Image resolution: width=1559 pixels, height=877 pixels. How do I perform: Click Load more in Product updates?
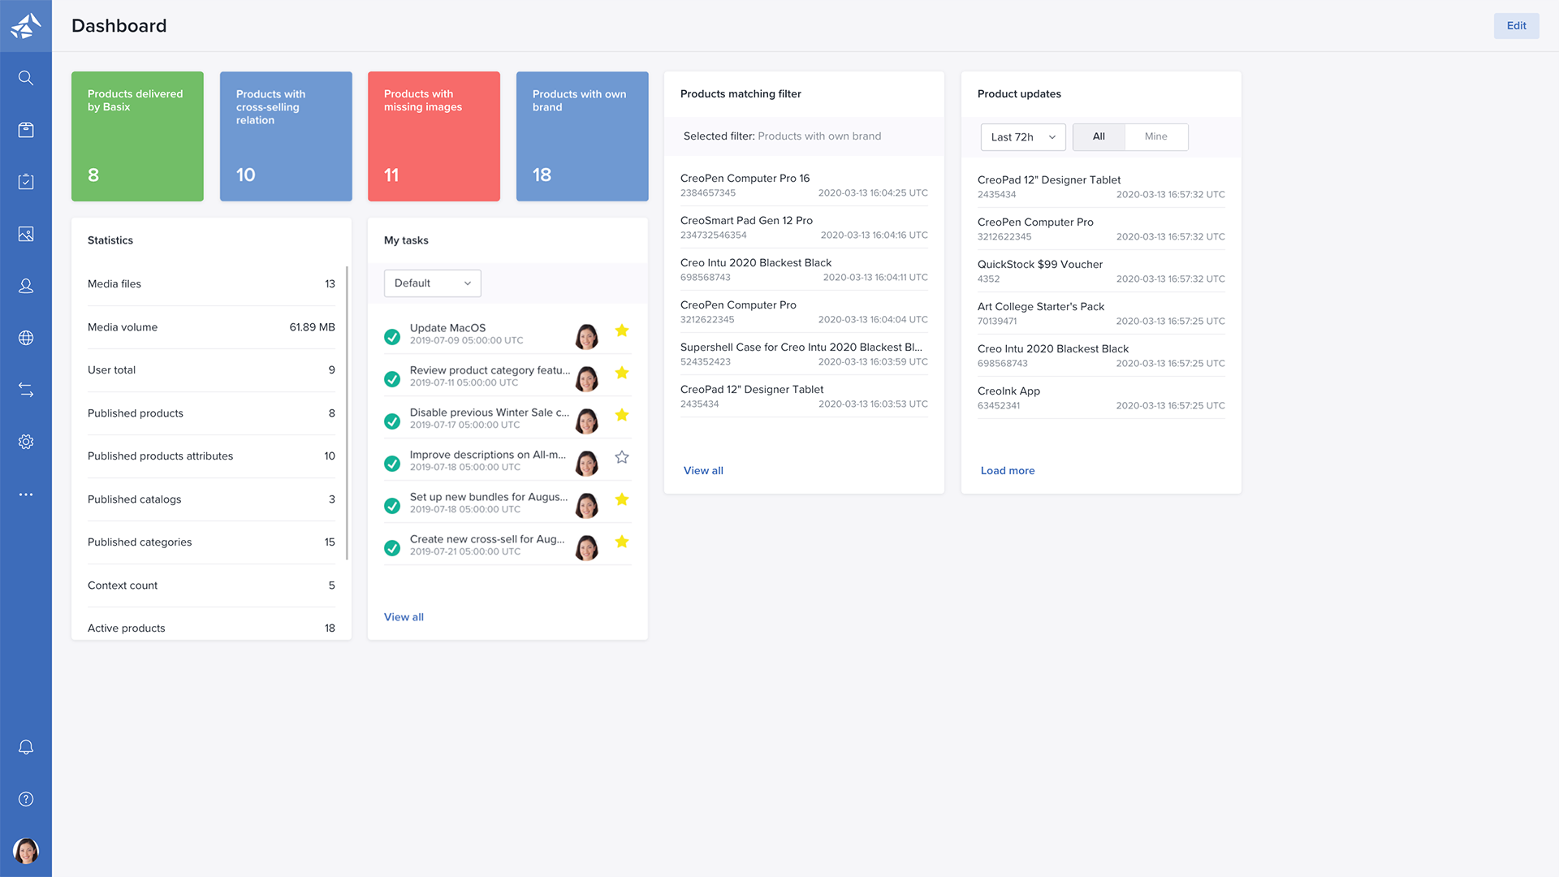coord(1007,471)
